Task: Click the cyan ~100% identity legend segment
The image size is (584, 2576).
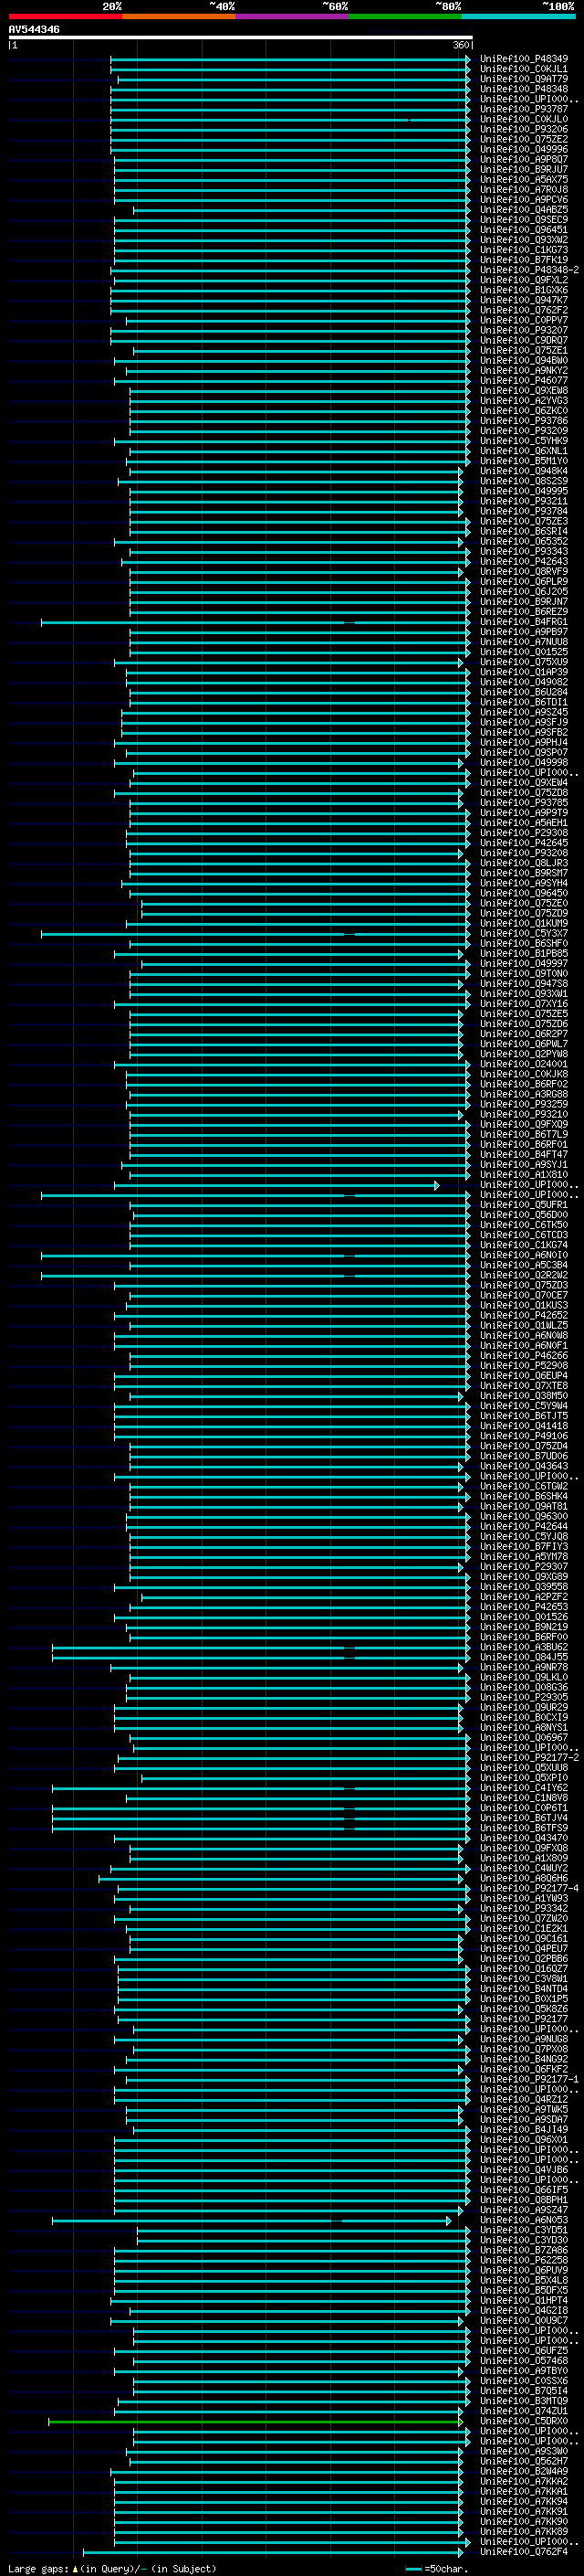Action: [x=518, y=16]
